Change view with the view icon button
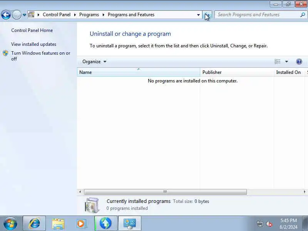308x231 pixels. pyautogui.click(x=277, y=62)
